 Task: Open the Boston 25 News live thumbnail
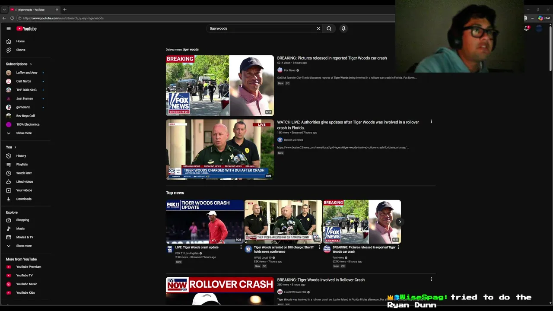pos(220,149)
